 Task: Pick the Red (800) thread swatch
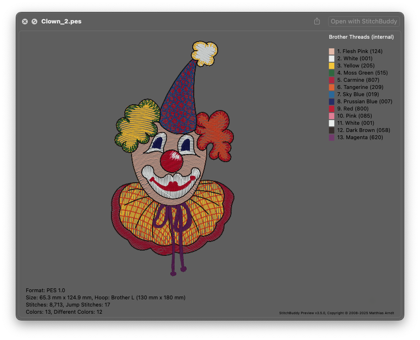pyautogui.click(x=332, y=109)
